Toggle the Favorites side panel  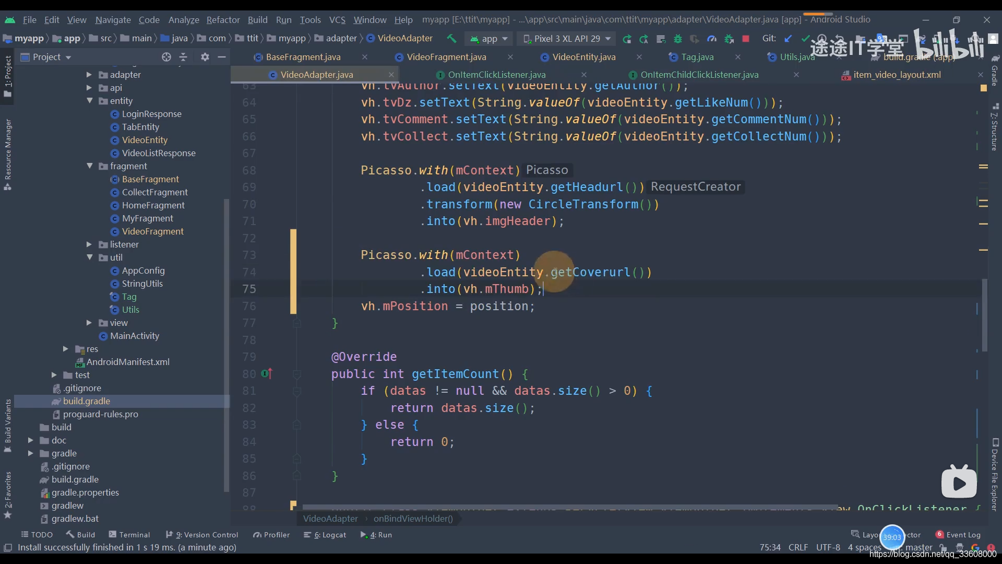tap(8, 495)
